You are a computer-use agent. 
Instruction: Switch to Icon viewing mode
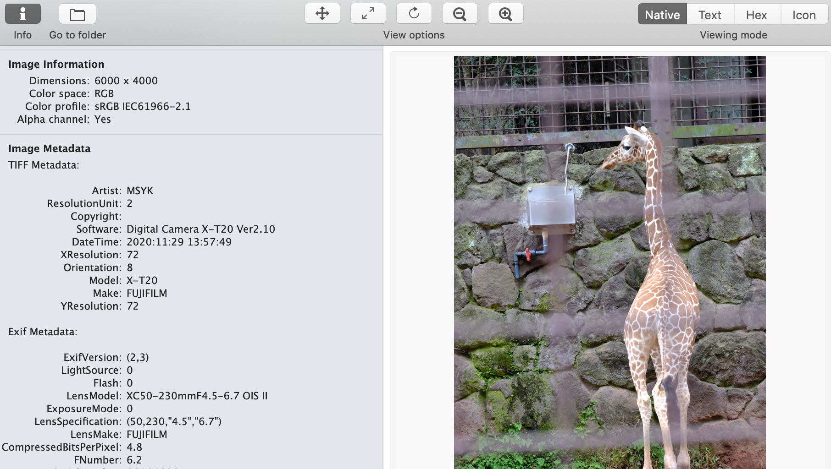point(804,14)
